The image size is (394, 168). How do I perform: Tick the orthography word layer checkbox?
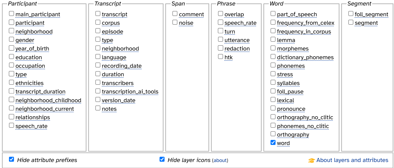273,134
